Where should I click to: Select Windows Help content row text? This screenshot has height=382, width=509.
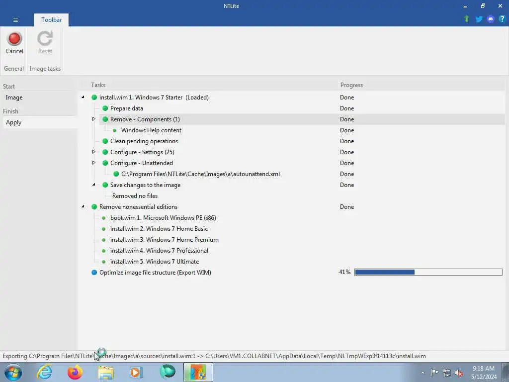click(x=151, y=130)
